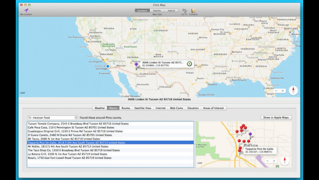Screen dimensions: 319x180
Task: Select the Places tab
Action: [113, 108]
